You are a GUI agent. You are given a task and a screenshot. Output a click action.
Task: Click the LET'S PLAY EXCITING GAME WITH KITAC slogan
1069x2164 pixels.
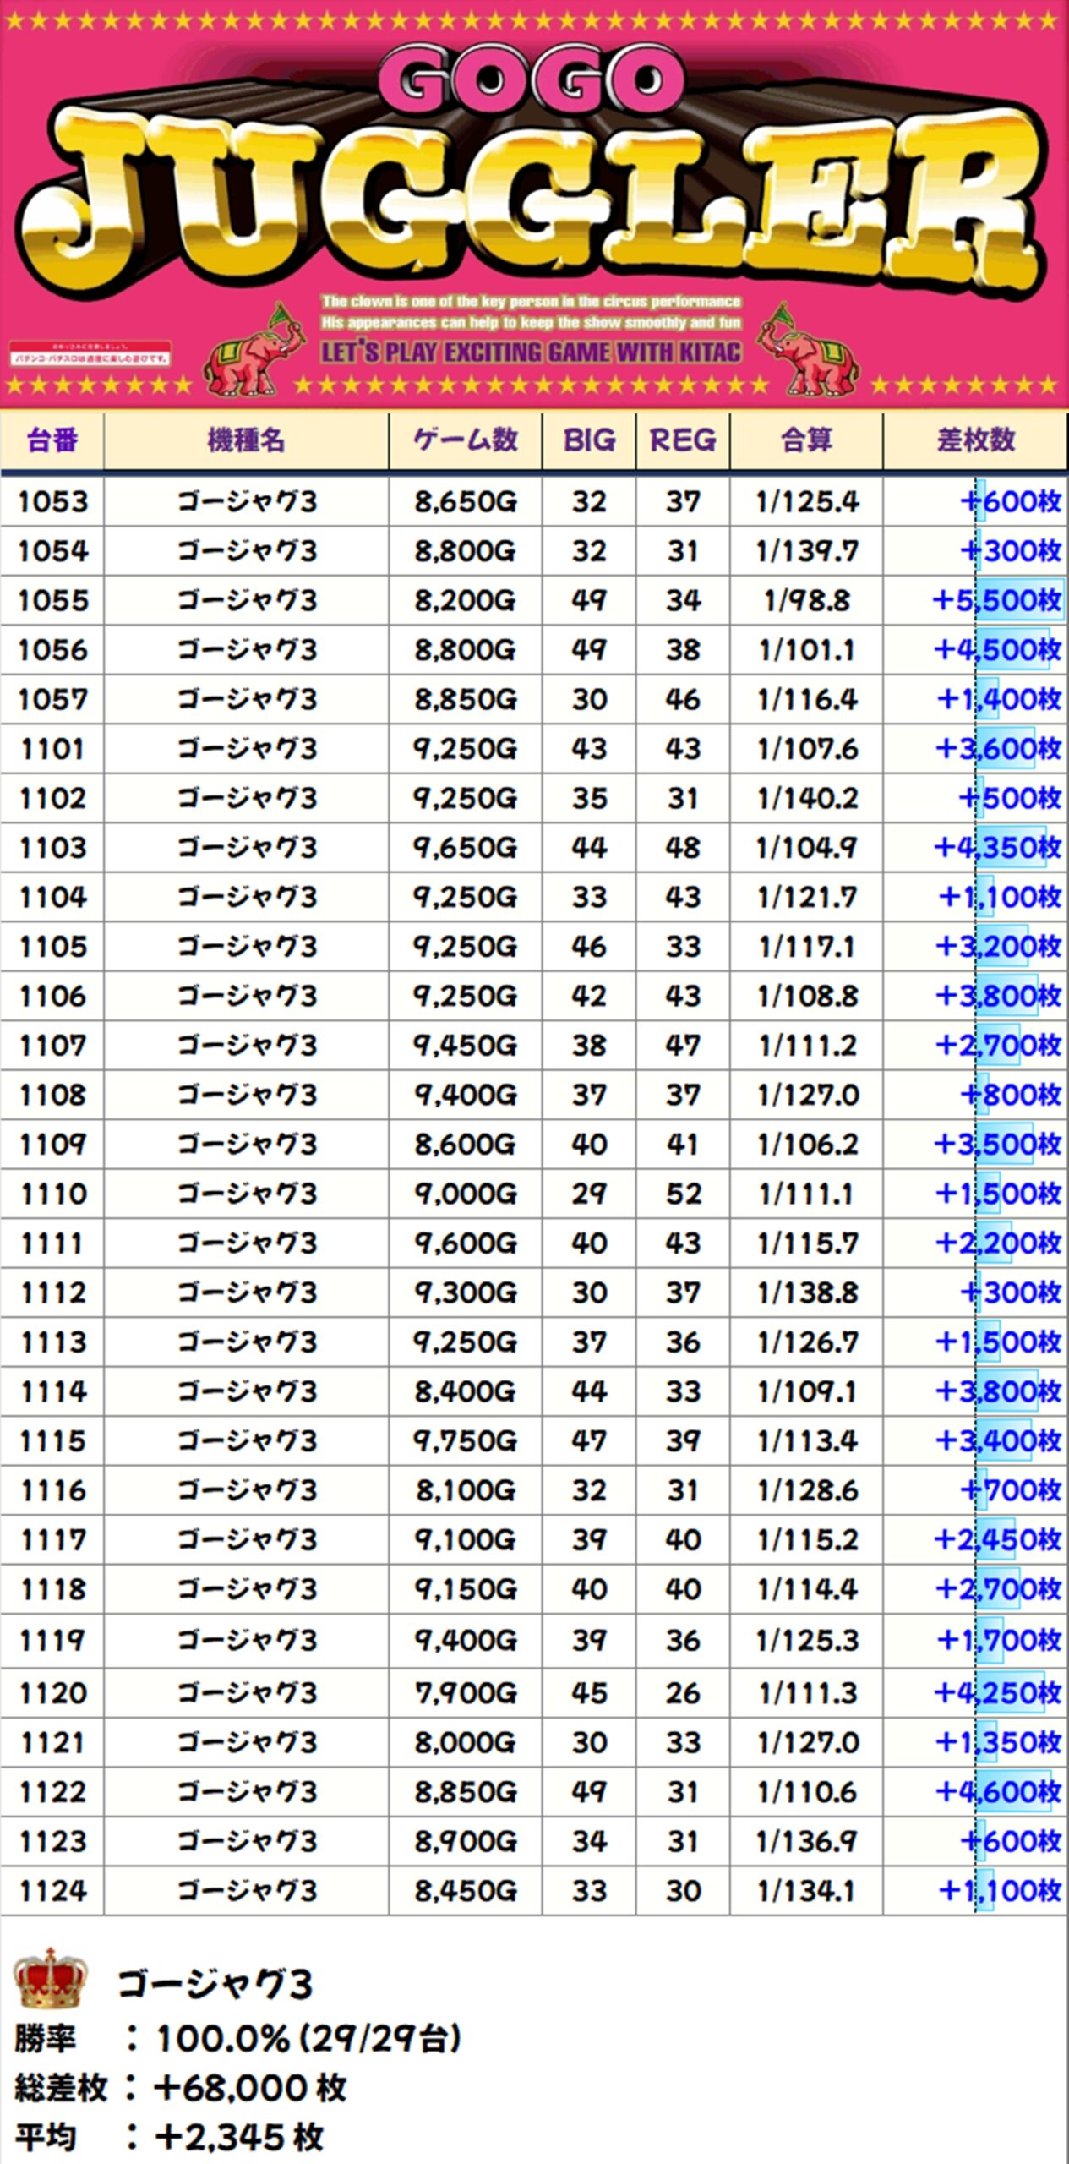[x=531, y=352]
